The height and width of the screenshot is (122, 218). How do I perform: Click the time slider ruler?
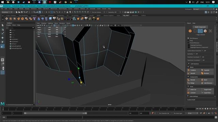(93, 109)
